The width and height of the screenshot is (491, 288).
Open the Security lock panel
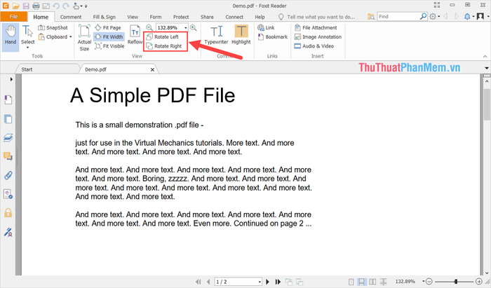point(8,212)
